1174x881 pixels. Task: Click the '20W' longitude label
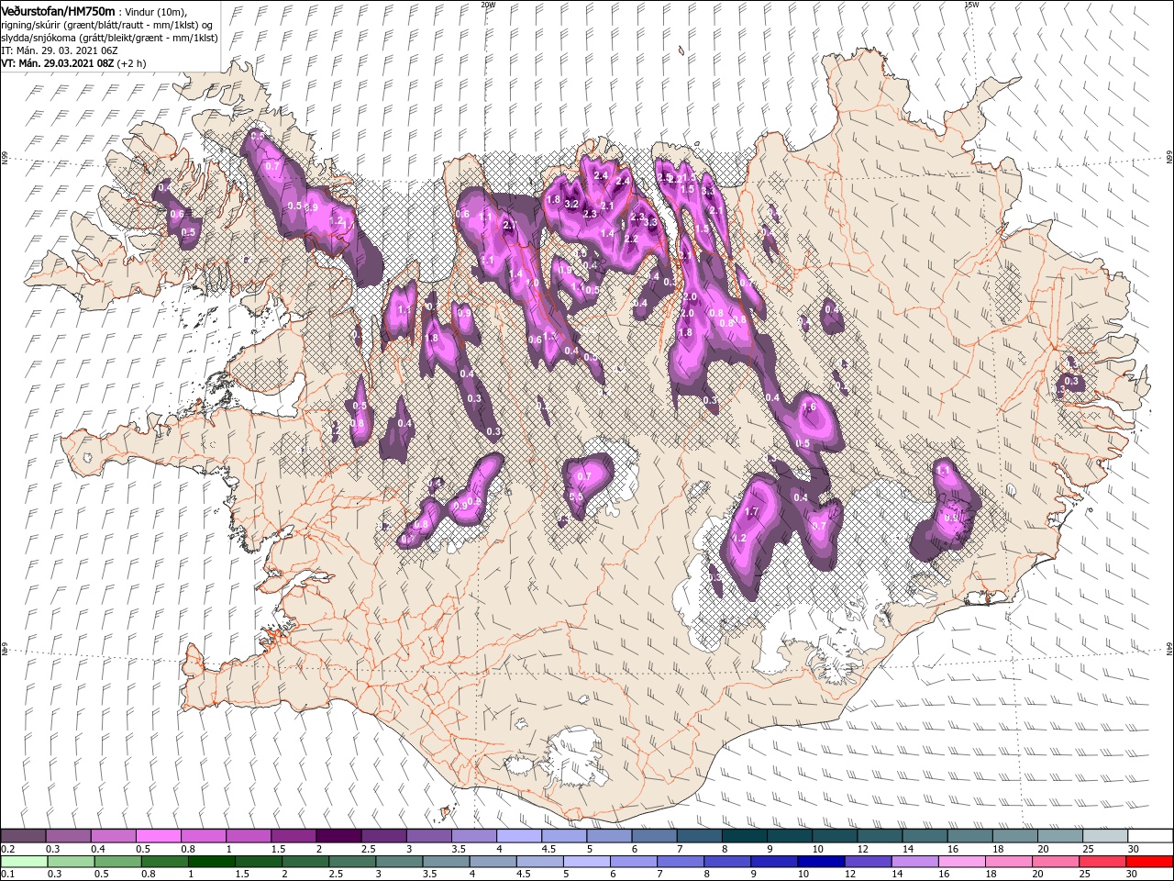487,5
